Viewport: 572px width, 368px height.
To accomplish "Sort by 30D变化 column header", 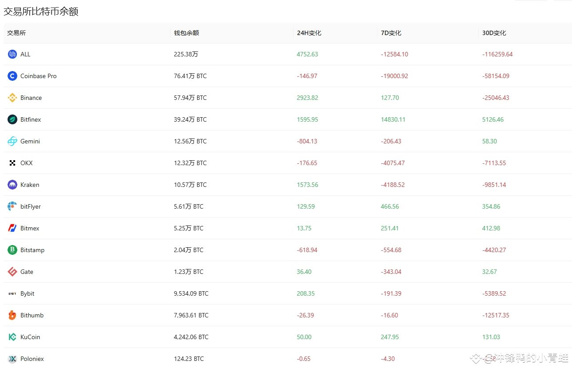I will click(x=494, y=33).
